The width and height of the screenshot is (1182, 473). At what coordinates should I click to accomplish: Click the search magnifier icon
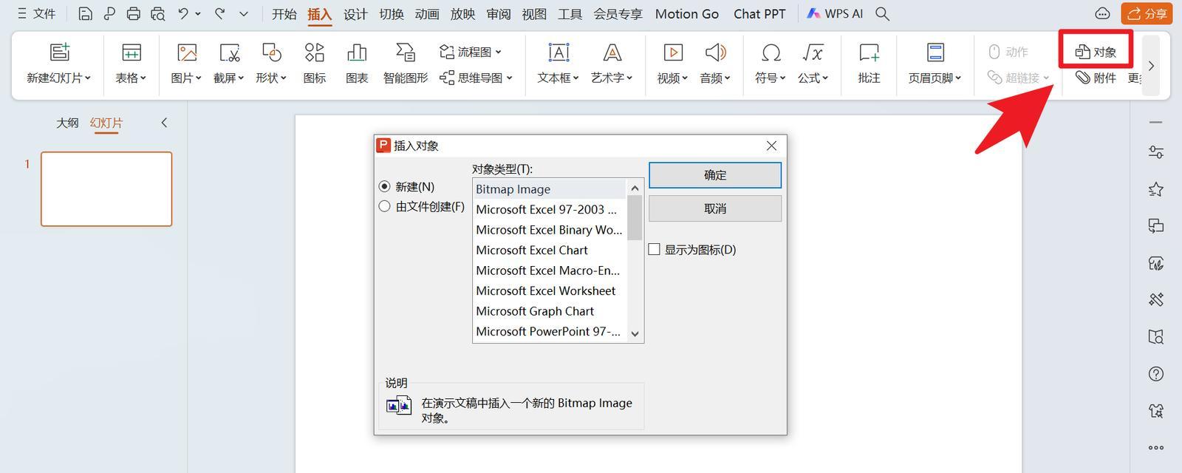[882, 14]
